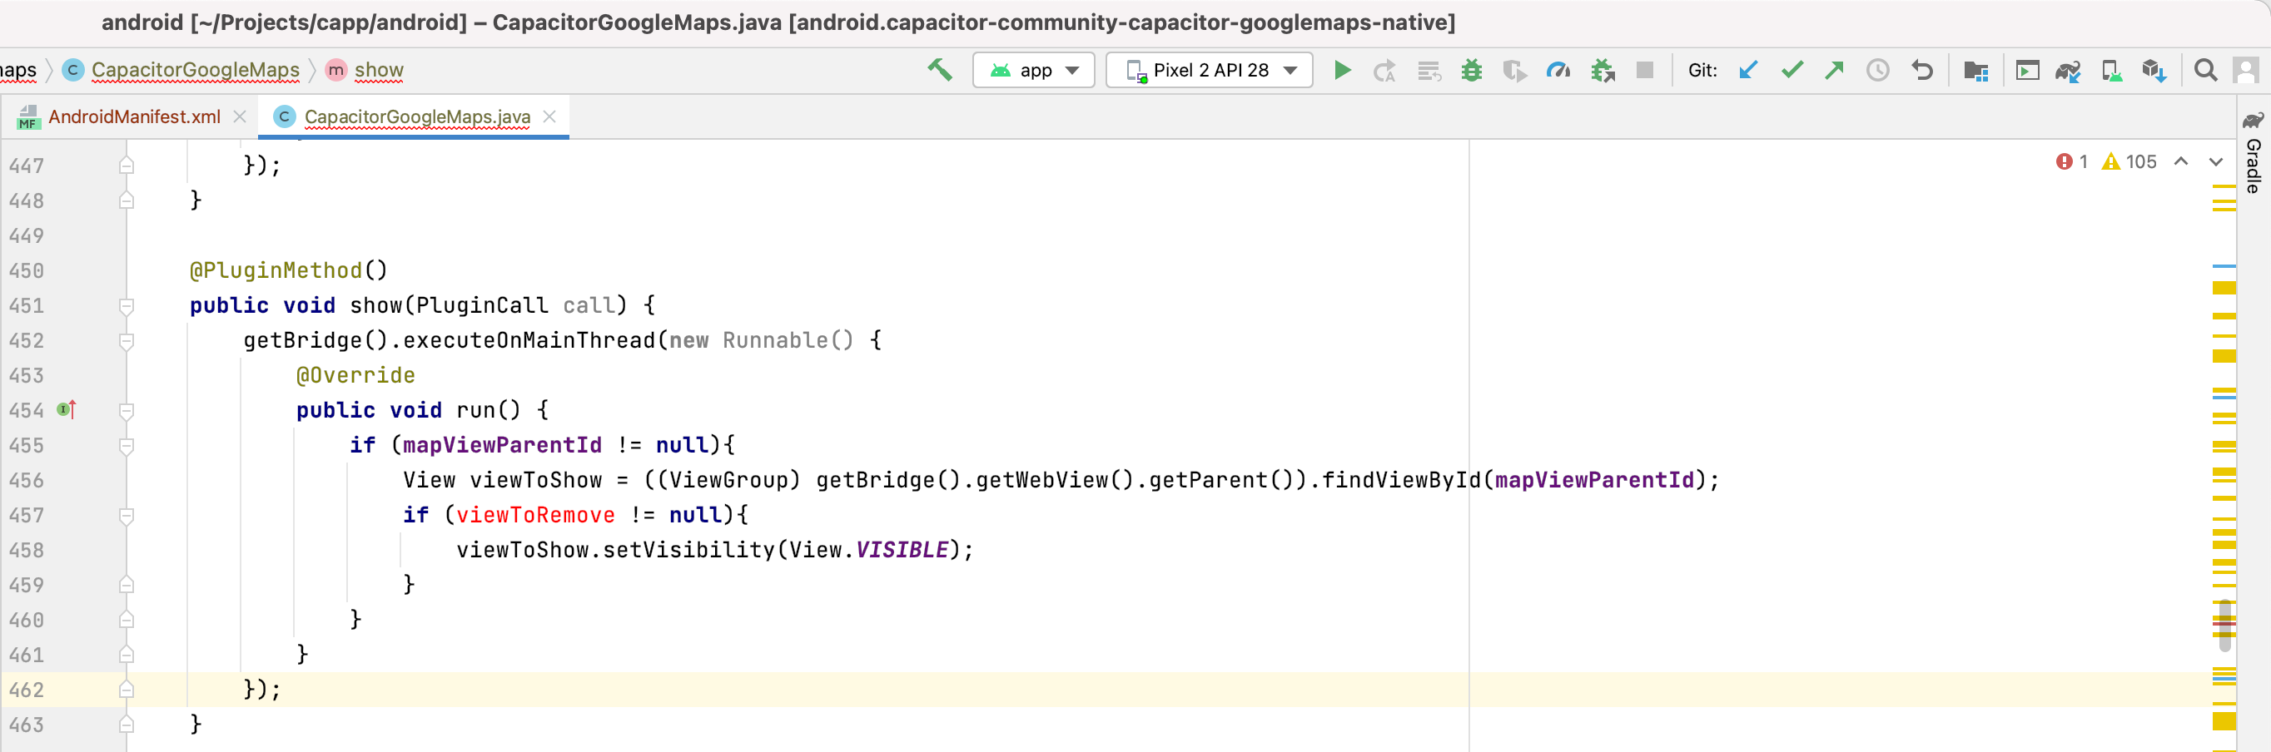Open the Gradle tool window label
This screenshot has width=2271, height=752.
[x=2255, y=167]
